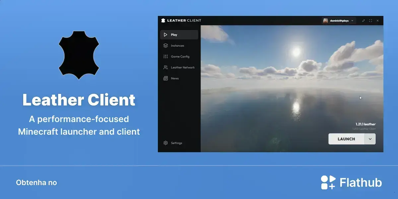Click the dominic84plays avatar icon
Screen dimensions: 398x199
point(325,21)
